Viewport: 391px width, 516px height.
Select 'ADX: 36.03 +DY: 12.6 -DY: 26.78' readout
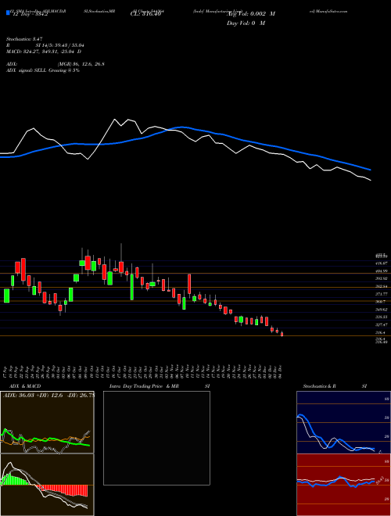[48, 396]
